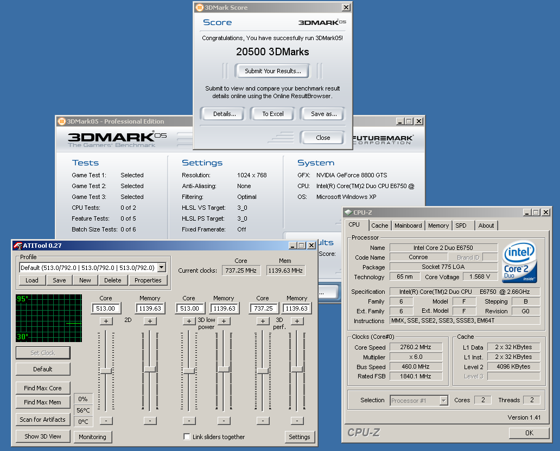
Task: Click OK in the CPU-Z window
Action: click(x=529, y=433)
